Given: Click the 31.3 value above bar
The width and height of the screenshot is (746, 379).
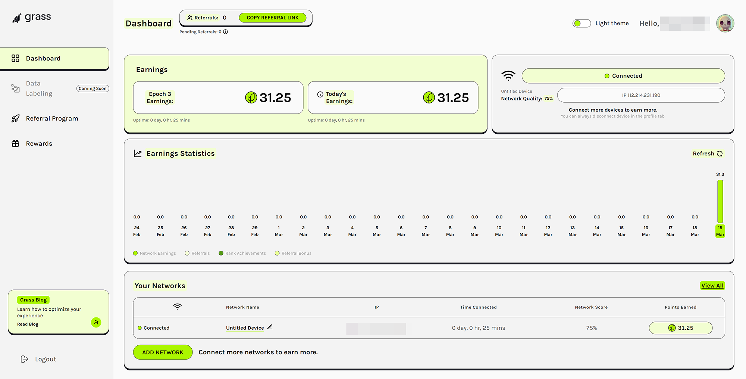Looking at the screenshot, I should [720, 174].
